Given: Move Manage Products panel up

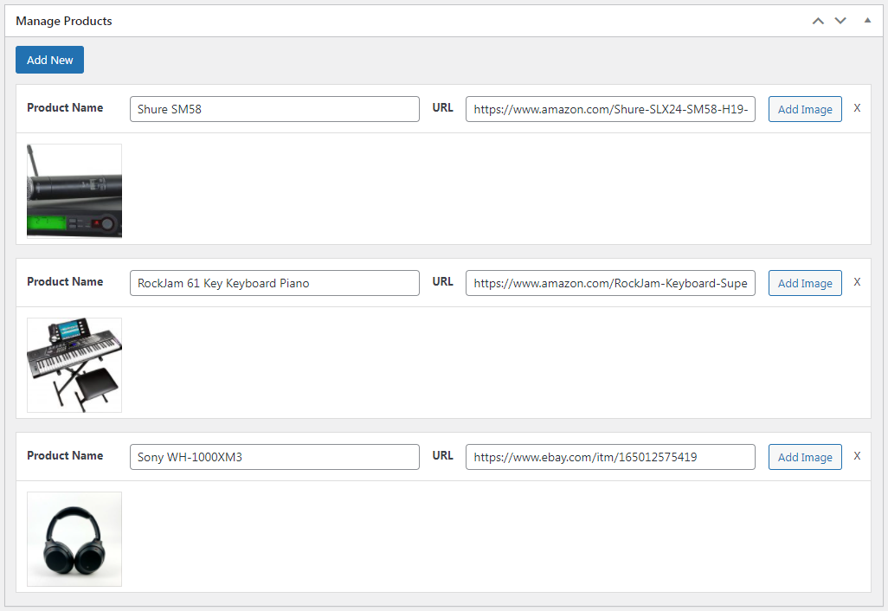Looking at the screenshot, I should tap(818, 21).
